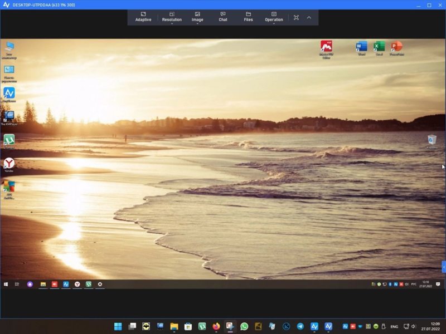Select the Recycle Bin on remote desktop
The height and width of the screenshot is (334, 446).
click(x=432, y=141)
